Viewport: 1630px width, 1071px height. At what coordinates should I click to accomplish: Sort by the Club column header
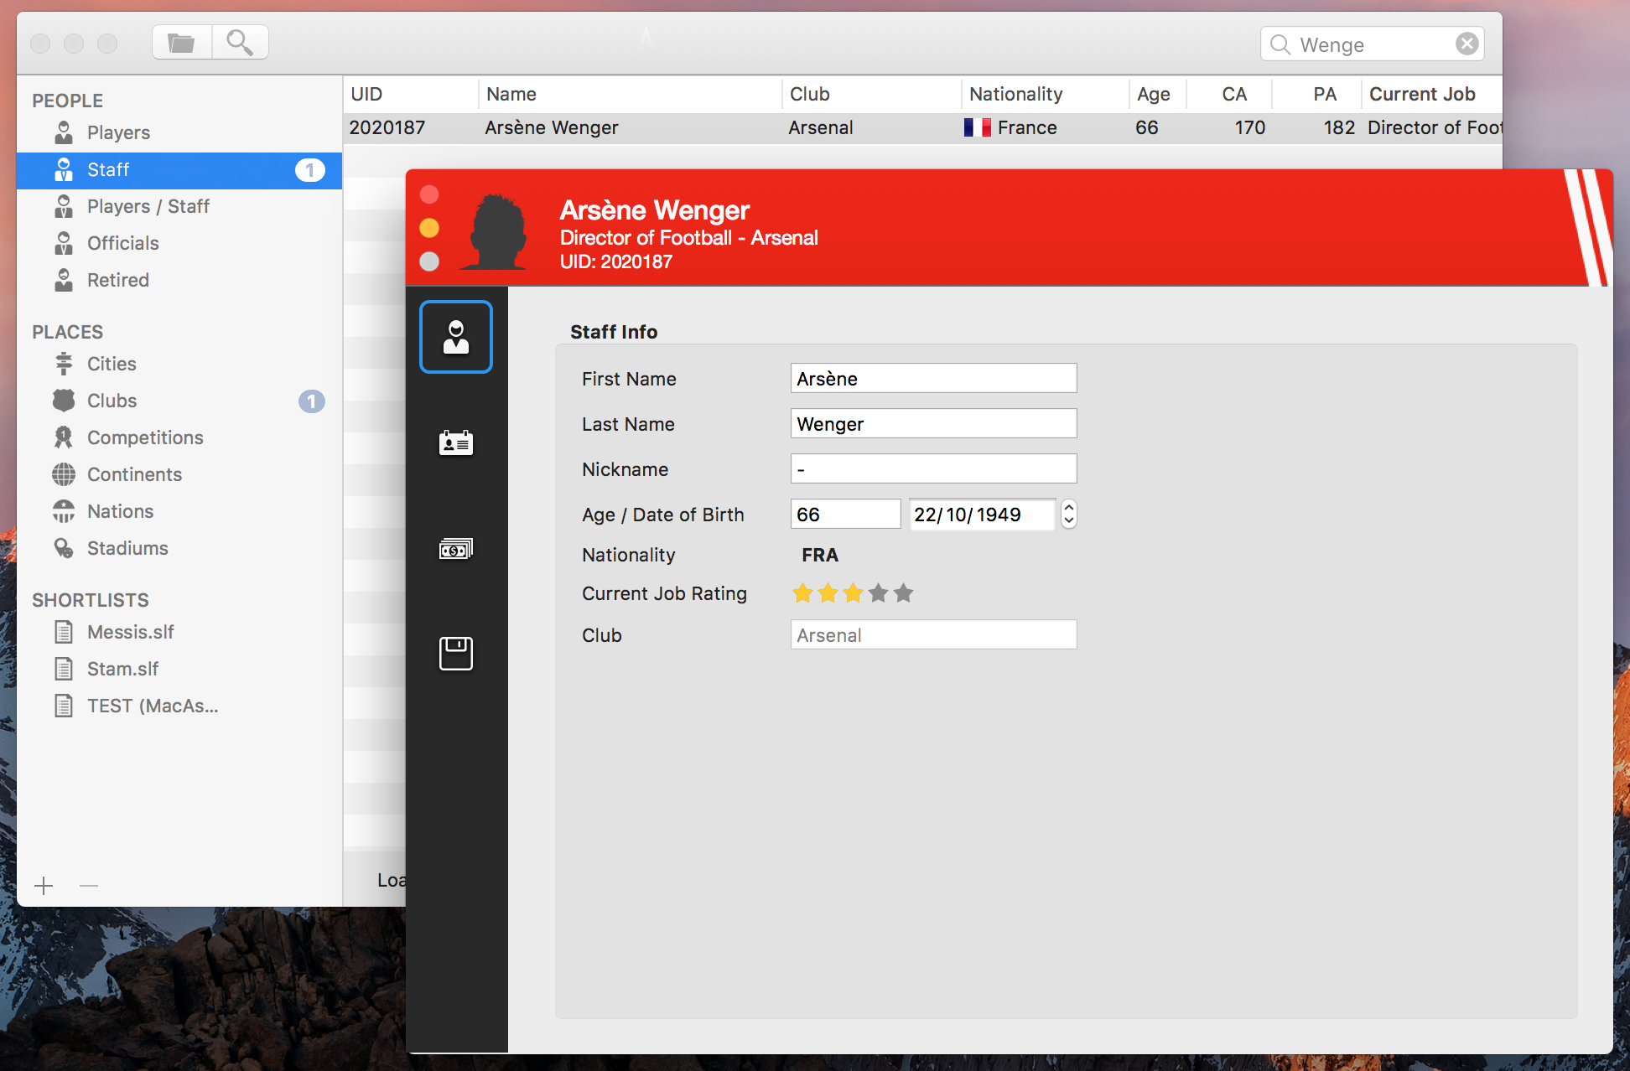pyautogui.click(x=872, y=94)
